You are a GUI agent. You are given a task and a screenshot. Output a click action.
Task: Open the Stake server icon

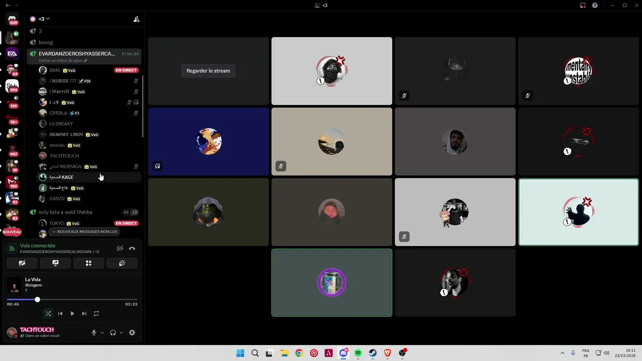[x=12, y=86]
